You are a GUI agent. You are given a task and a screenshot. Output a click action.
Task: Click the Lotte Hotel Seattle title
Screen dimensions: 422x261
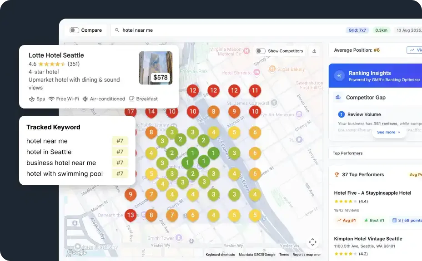pyautogui.click(x=56, y=55)
